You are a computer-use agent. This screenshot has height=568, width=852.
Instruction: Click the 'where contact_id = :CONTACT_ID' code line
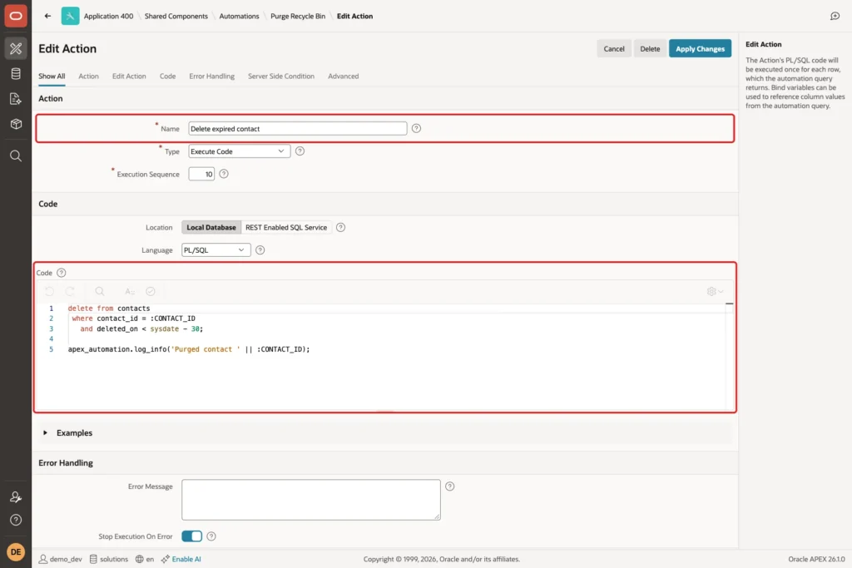point(134,319)
